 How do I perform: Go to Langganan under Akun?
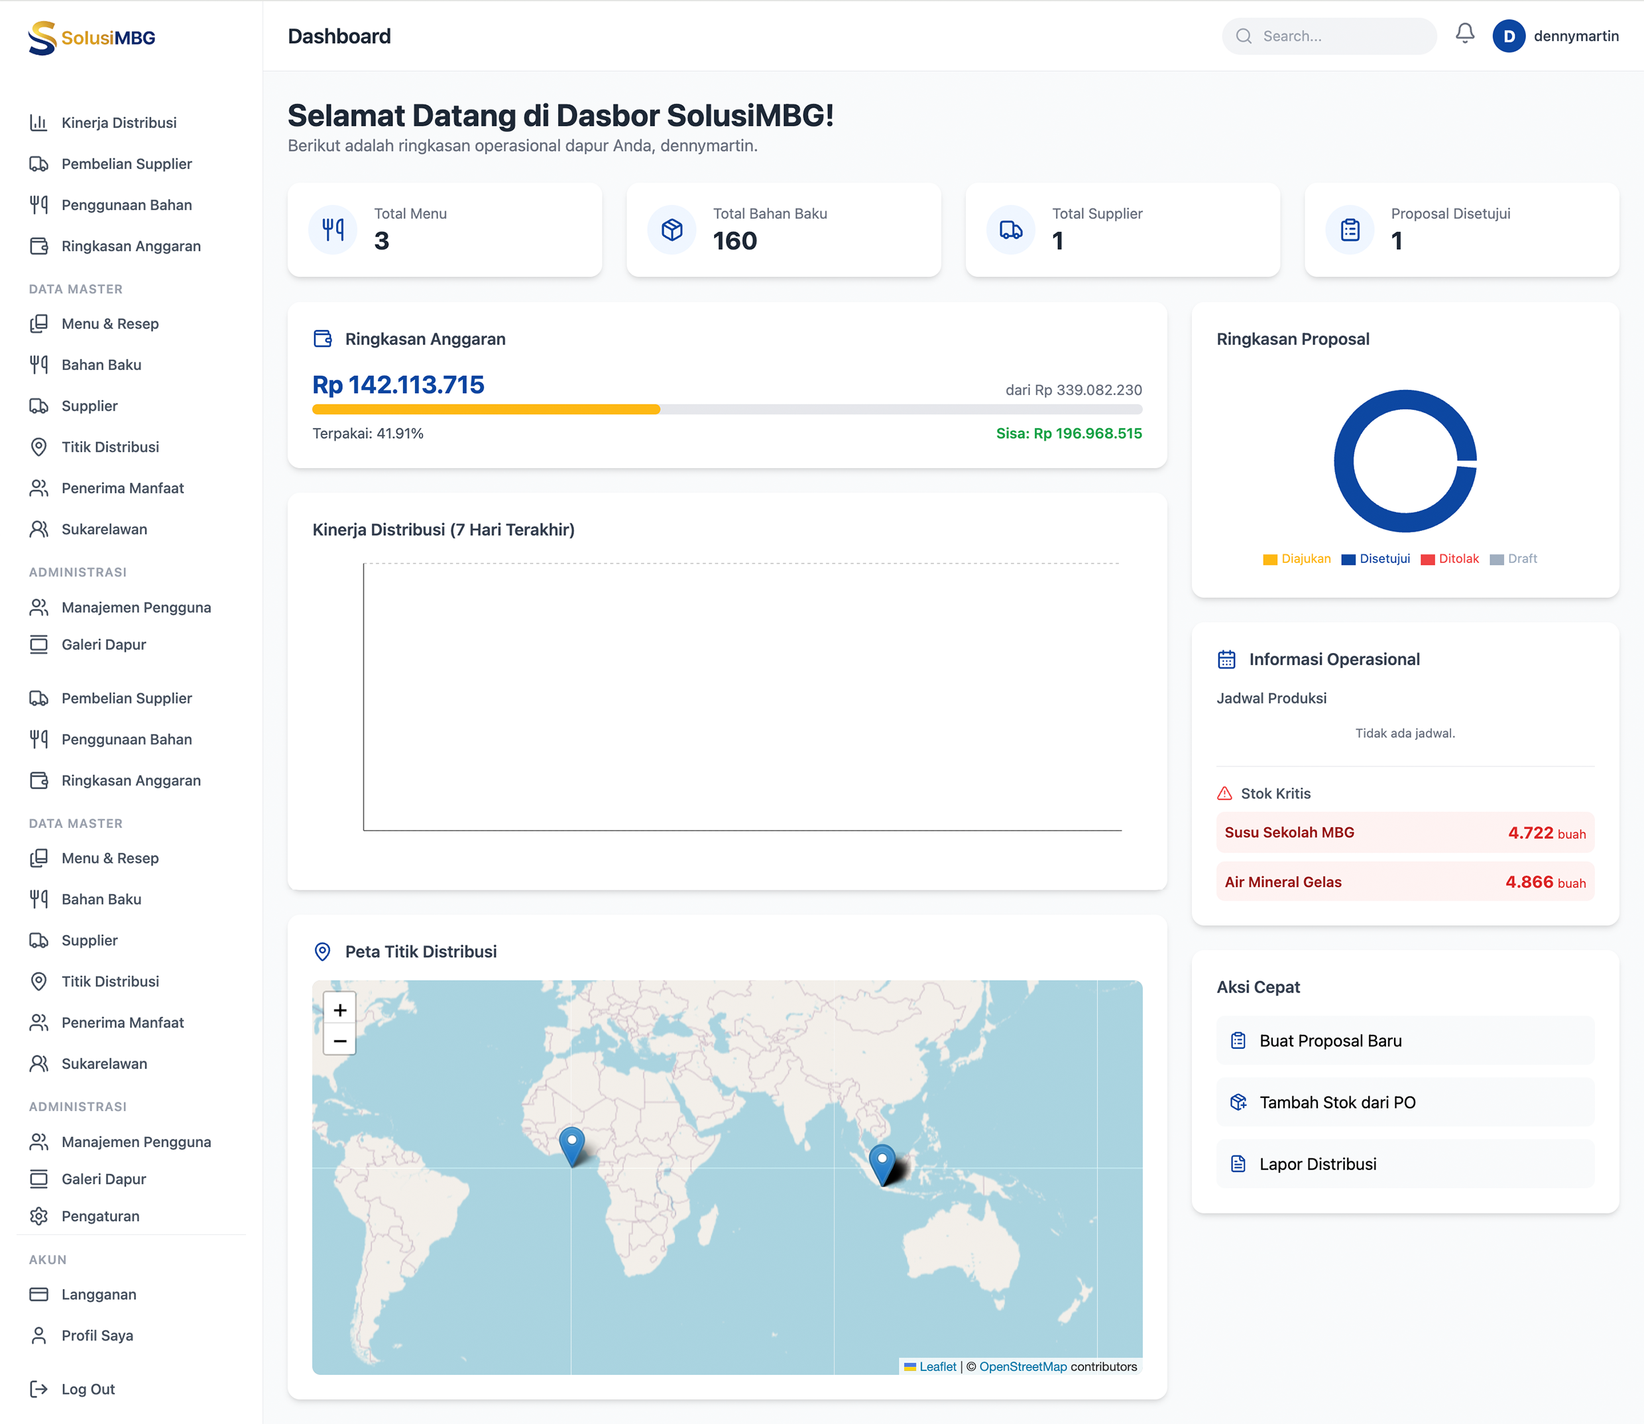(x=99, y=1295)
